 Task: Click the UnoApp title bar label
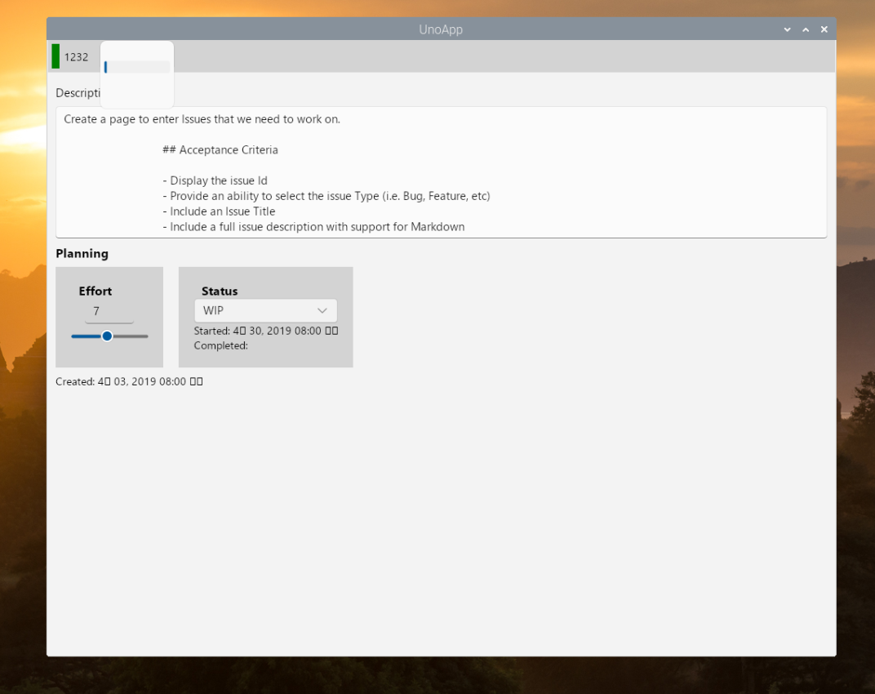point(441,29)
